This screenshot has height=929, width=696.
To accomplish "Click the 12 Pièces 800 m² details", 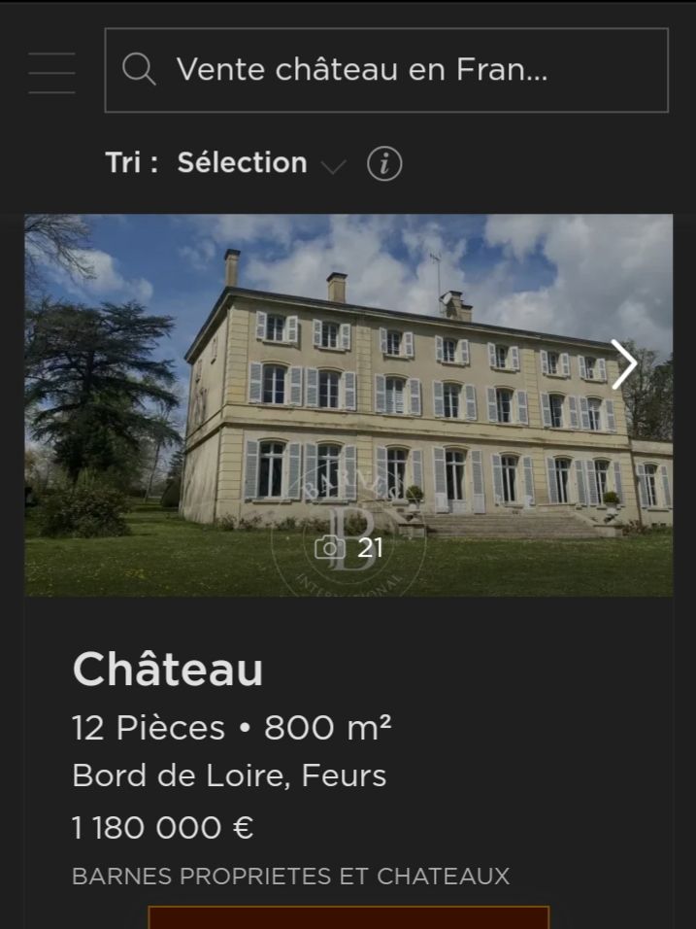I will tap(231, 727).
